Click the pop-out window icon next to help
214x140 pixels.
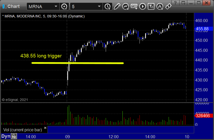(x=183, y=3)
